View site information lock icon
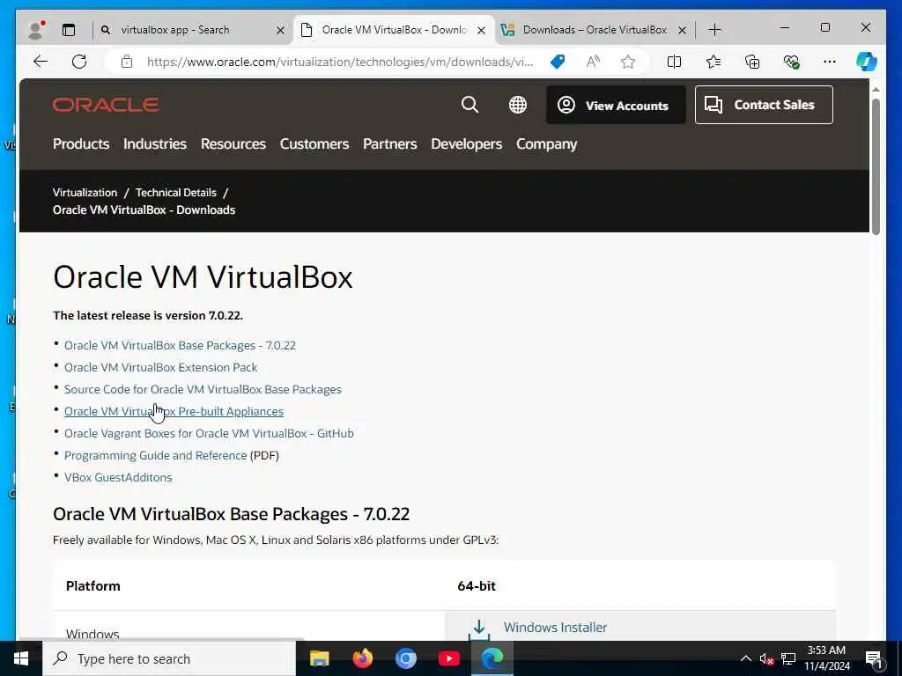The image size is (902, 676). click(x=127, y=62)
